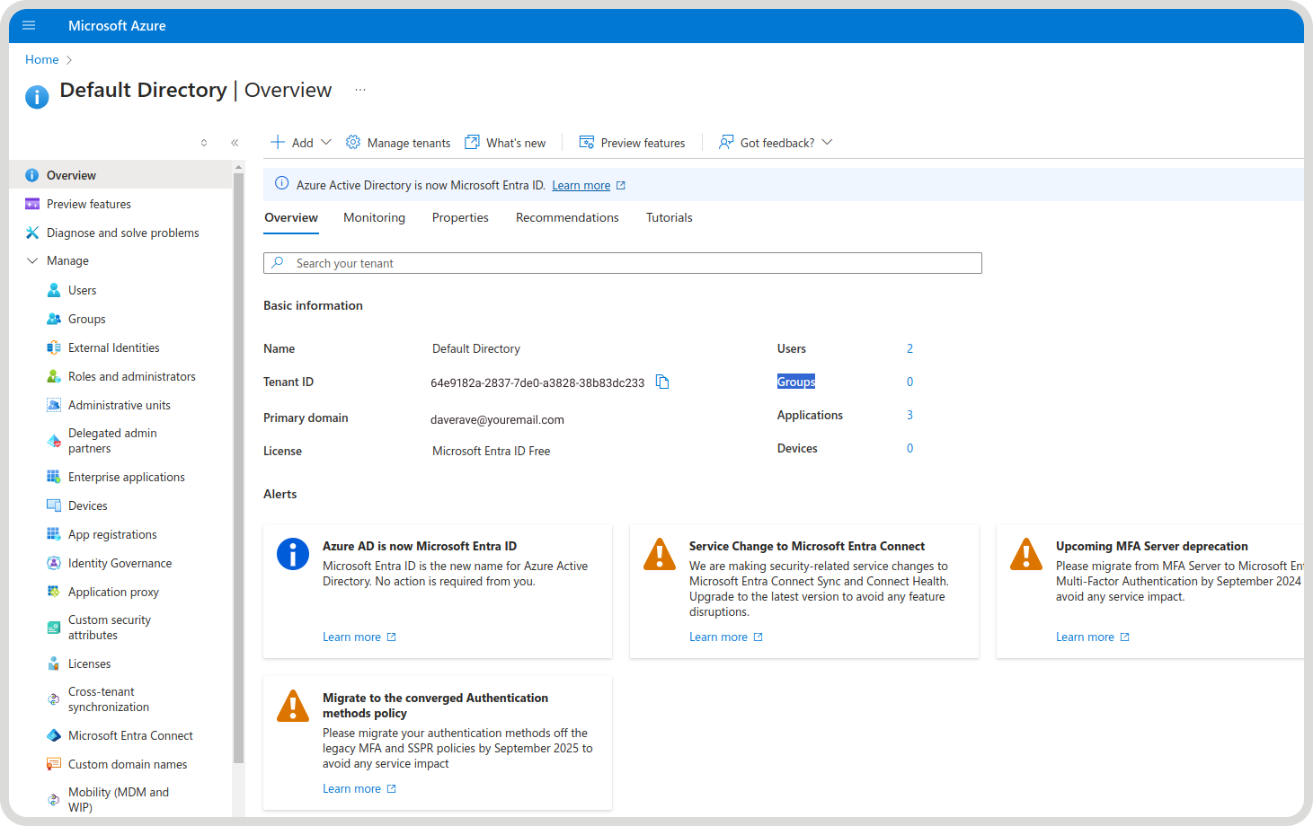Image resolution: width=1313 pixels, height=826 pixels.
Task: Click the Microsoft Entra ID Free license text
Action: pos(491,451)
